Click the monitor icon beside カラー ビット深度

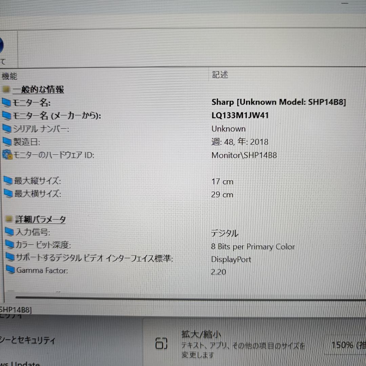(x=10, y=244)
